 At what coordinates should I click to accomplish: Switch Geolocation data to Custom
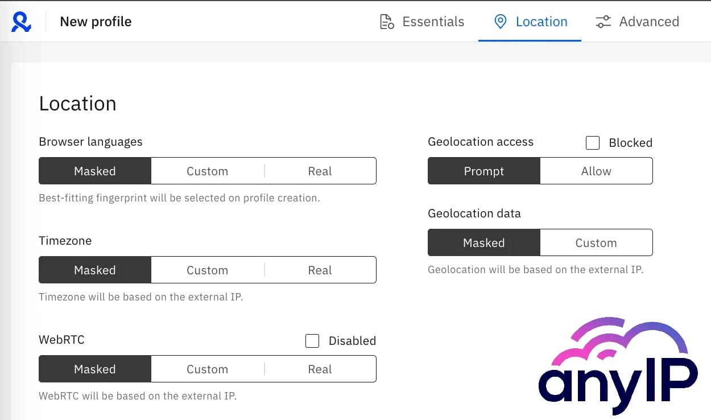coord(596,242)
